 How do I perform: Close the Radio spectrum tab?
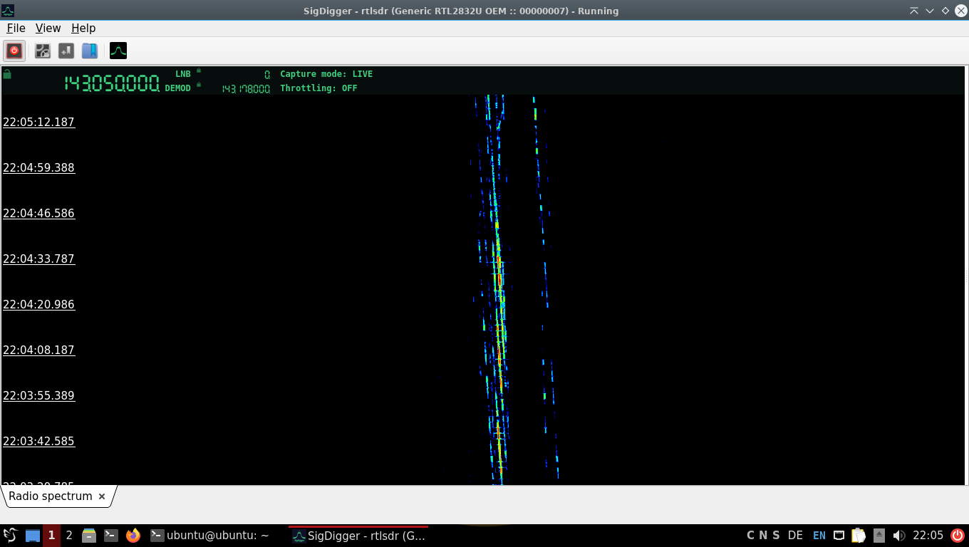tap(102, 496)
